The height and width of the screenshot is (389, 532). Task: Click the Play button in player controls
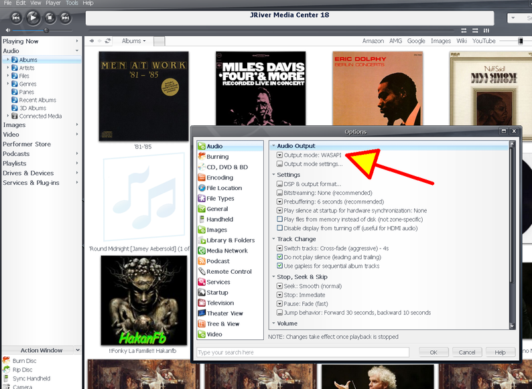pos(33,17)
